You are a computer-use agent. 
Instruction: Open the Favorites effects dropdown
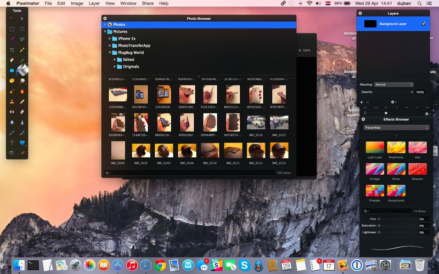pyautogui.click(x=396, y=128)
